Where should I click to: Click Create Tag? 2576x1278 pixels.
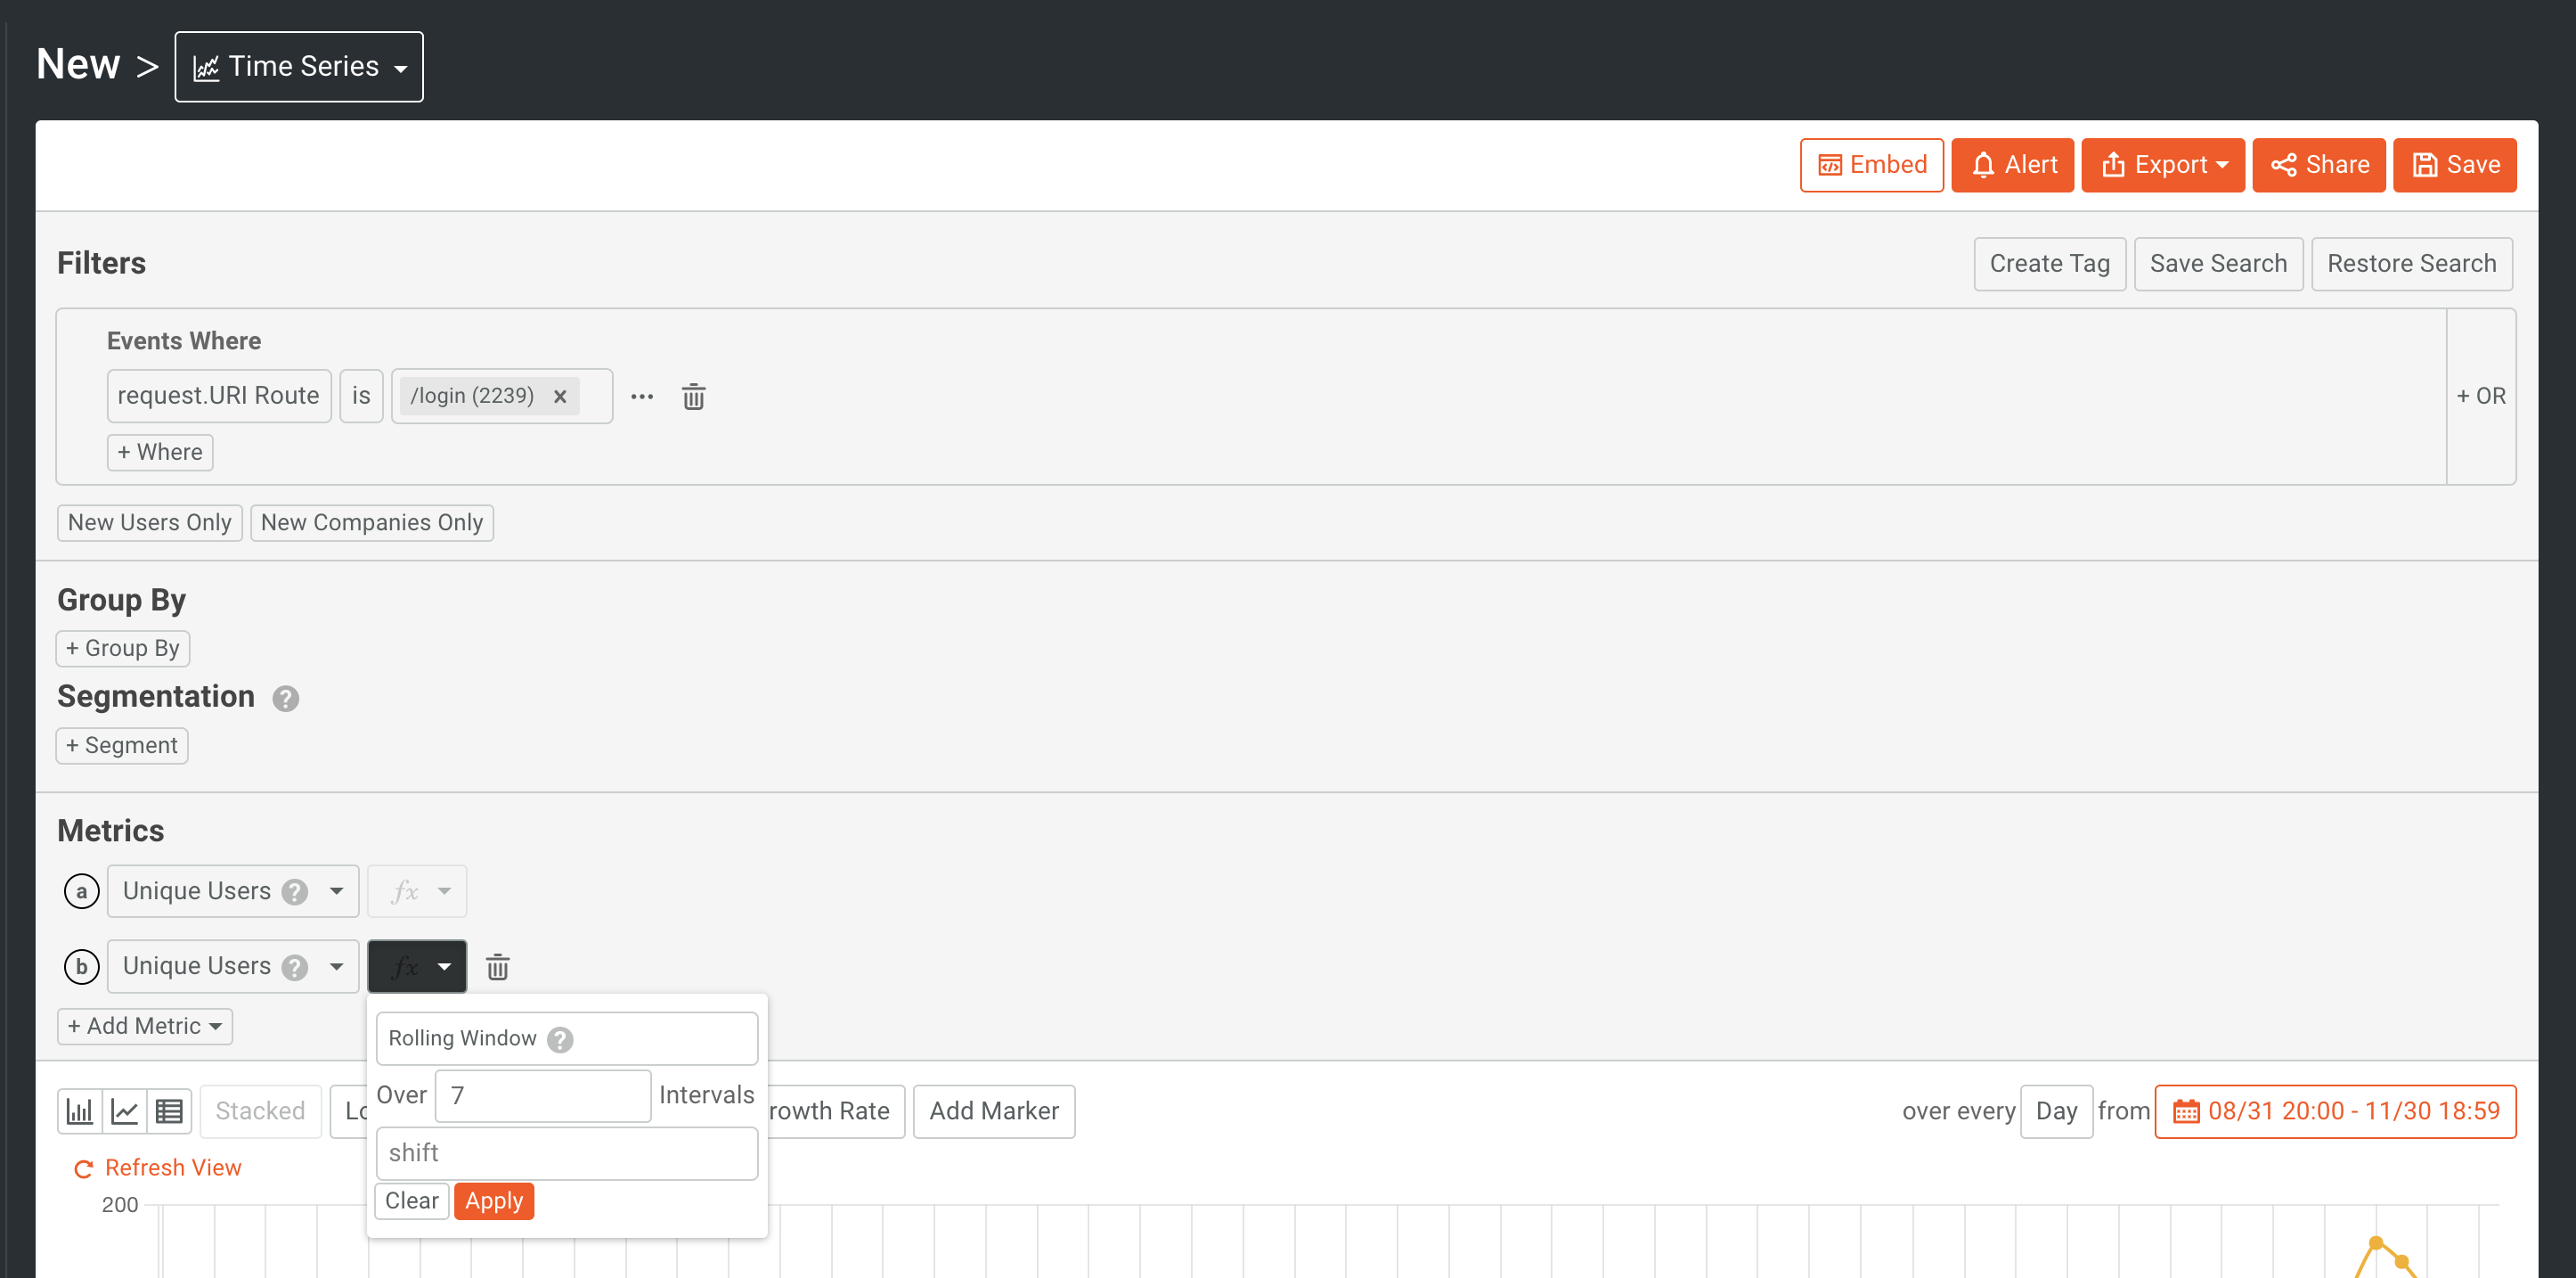coord(2049,263)
